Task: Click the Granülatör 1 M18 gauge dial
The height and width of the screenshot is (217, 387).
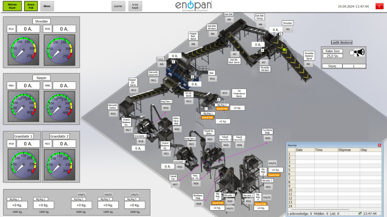Action: coord(22,162)
